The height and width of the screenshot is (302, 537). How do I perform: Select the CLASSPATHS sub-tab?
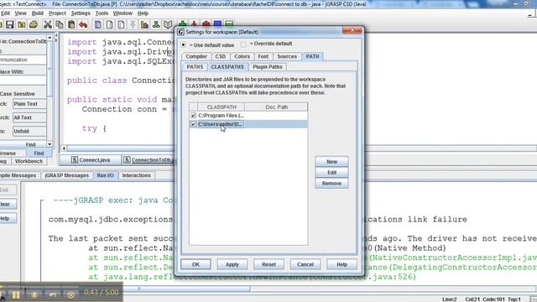coord(227,67)
